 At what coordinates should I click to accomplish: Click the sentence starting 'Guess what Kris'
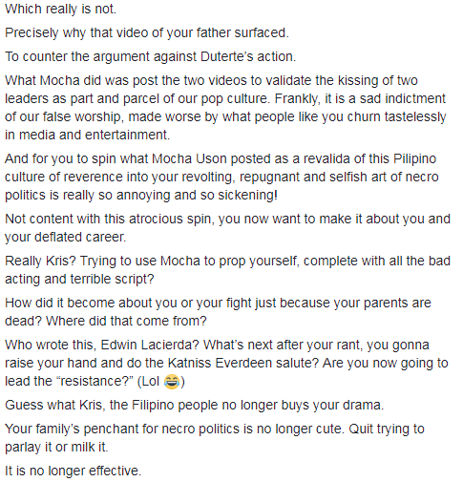(195, 405)
